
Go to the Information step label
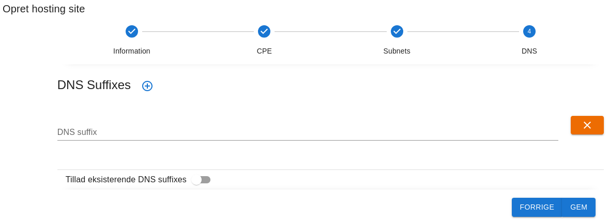[x=132, y=51]
